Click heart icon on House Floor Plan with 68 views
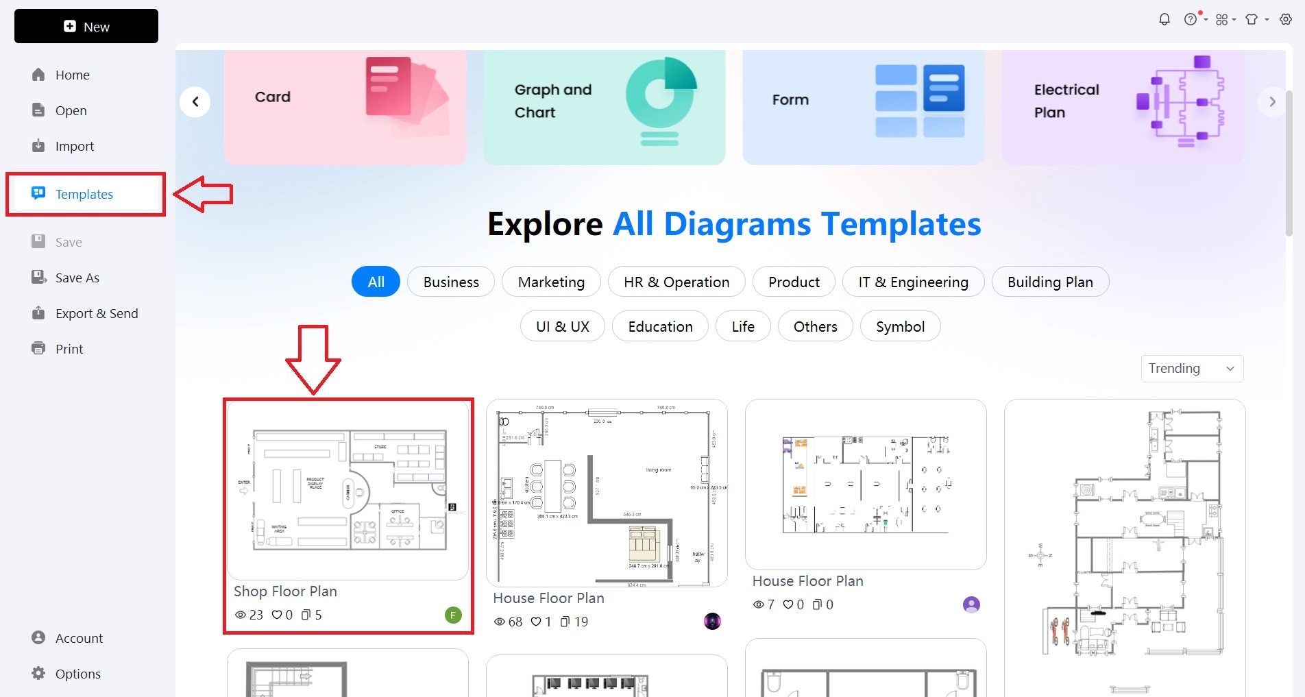 (536, 622)
